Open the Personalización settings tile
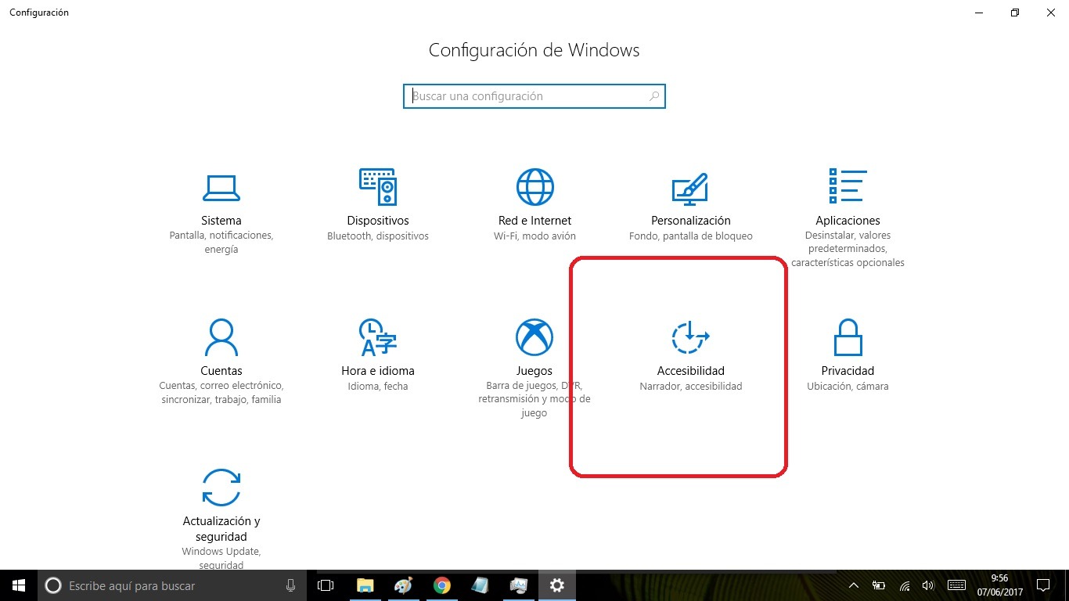Viewport: 1069px width, 601px height. coord(691,206)
